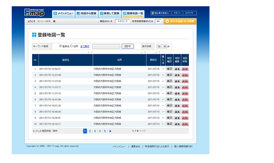Screen dimensions: 274x163
Task: Sort 更新日 column descending with down arrow
Action: [159, 52]
